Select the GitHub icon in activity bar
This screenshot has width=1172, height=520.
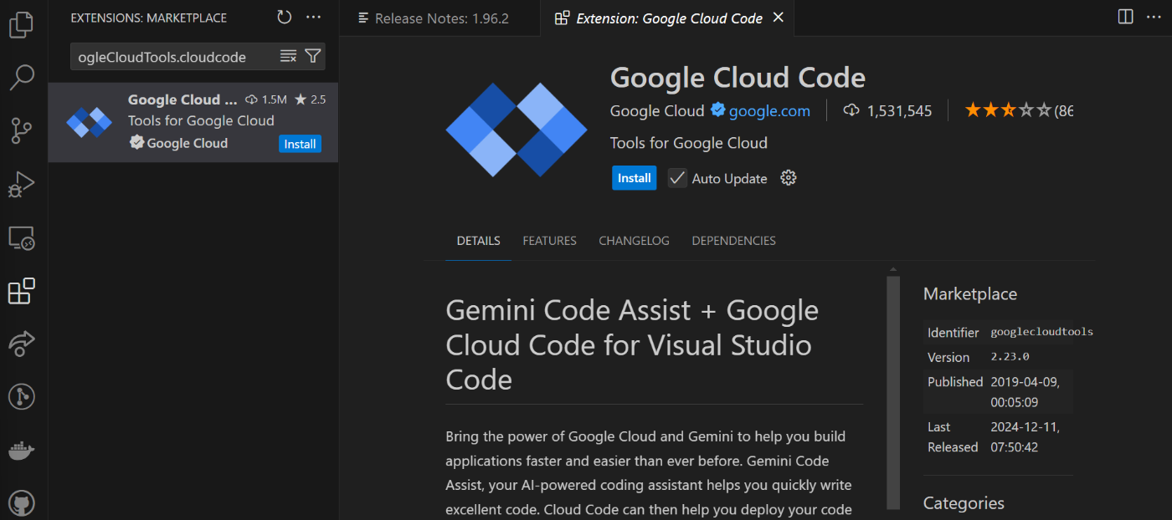pos(22,502)
